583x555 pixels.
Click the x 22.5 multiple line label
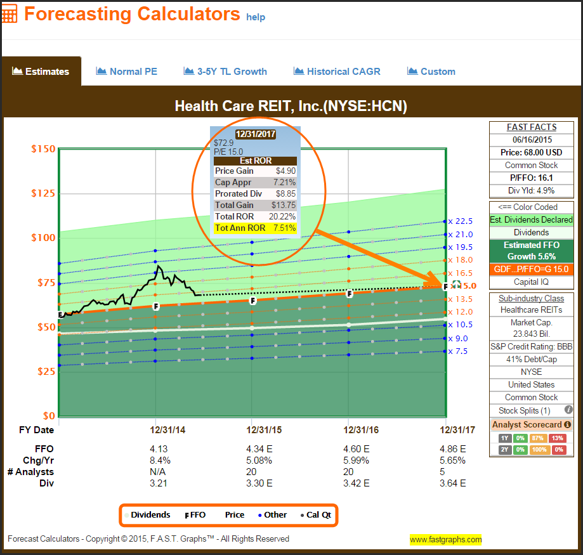point(461,221)
